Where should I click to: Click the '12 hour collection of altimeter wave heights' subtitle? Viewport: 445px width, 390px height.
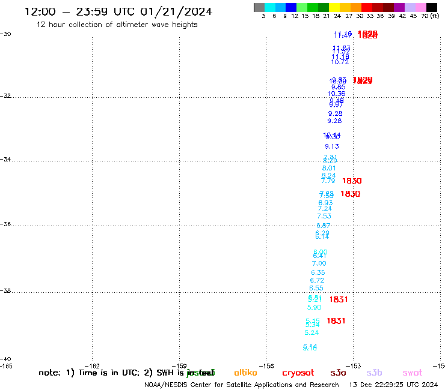[117, 25]
